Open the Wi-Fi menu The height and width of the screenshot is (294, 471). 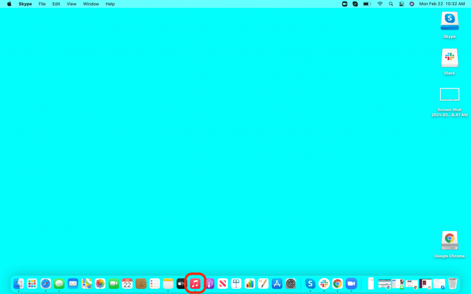pyautogui.click(x=380, y=4)
